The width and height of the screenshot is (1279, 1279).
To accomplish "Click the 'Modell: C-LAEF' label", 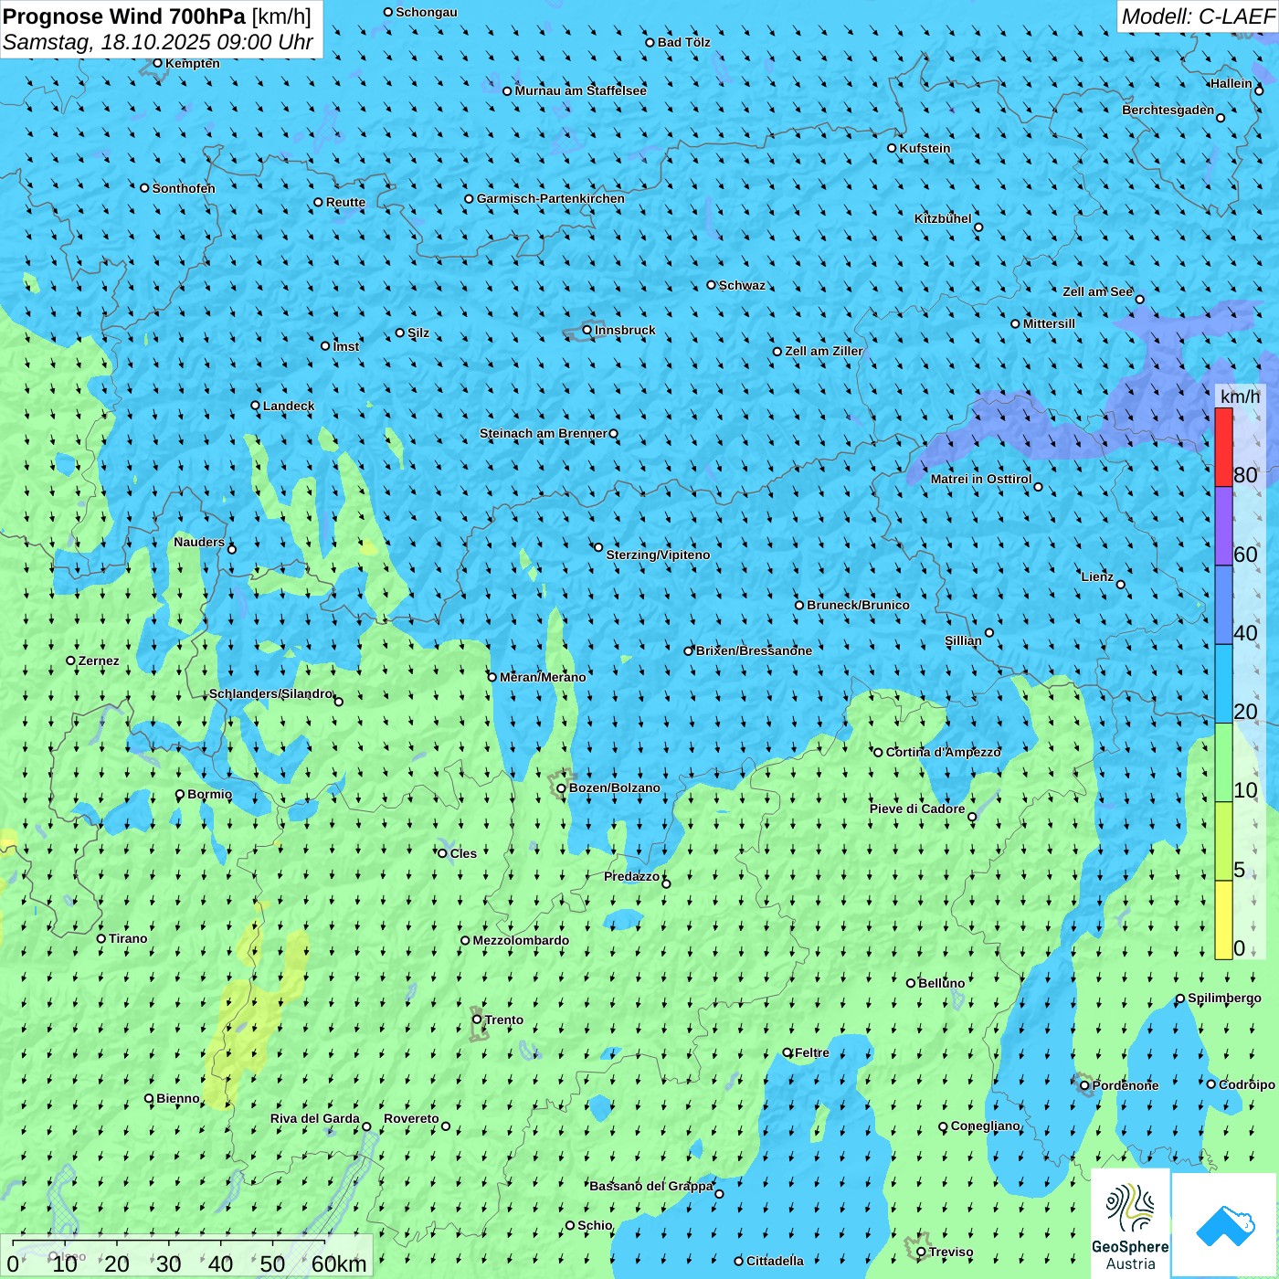I will (x=1198, y=16).
